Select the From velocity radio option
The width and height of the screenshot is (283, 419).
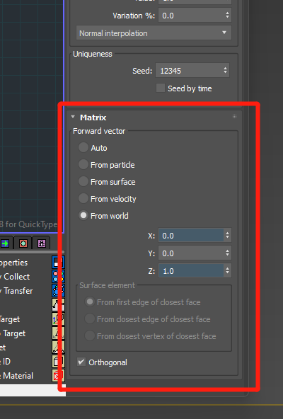[x=83, y=199]
